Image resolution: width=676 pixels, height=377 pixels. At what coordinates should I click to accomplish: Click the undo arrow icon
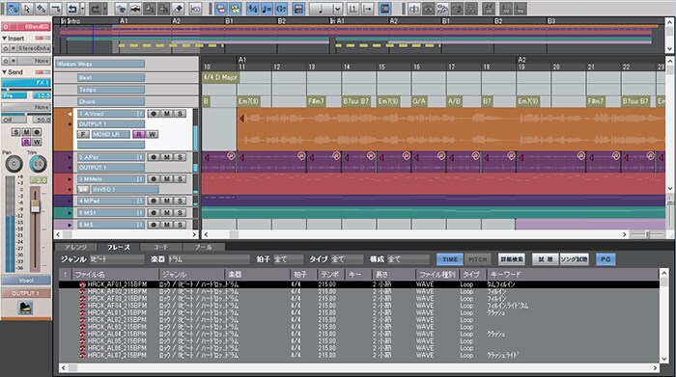pos(72,8)
